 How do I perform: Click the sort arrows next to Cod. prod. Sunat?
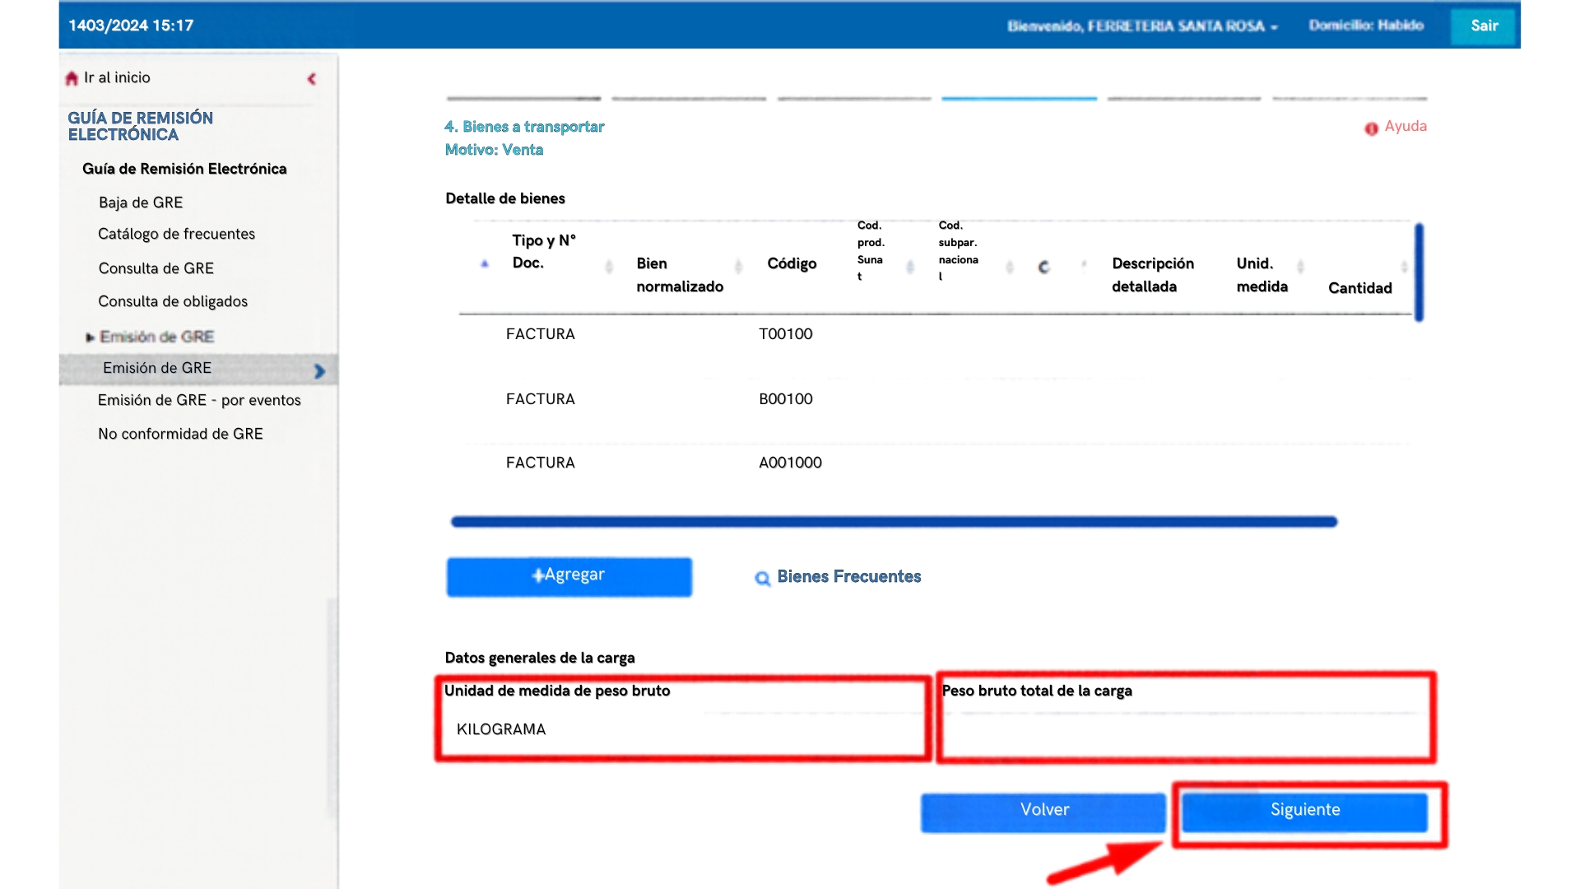pyautogui.click(x=910, y=266)
